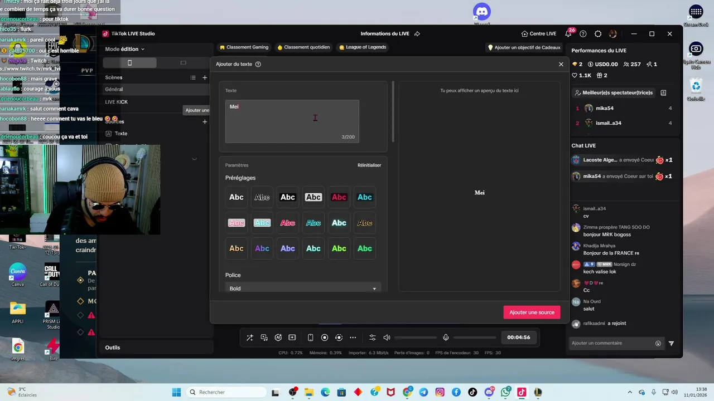This screenshot has width=714, height=401.
Task: Select plain white Abc preset
Action: tap(237, 197)
